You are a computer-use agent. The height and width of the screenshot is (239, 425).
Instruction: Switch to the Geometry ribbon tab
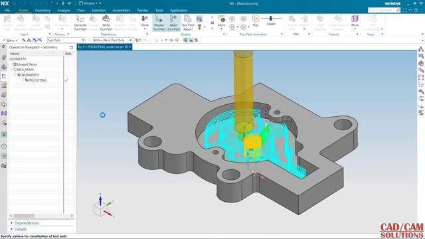coord(42,11)
